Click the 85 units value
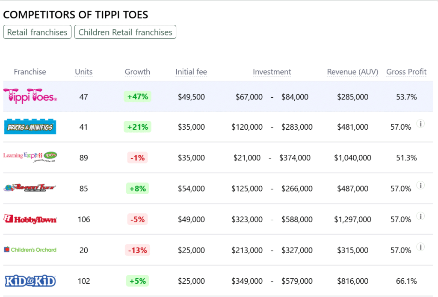The image size is (438, 297). [83, 189]
